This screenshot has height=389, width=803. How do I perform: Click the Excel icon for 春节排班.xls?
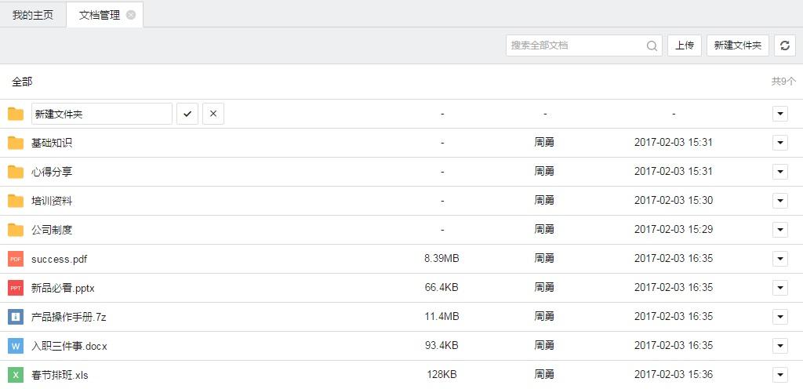[16, 375]
